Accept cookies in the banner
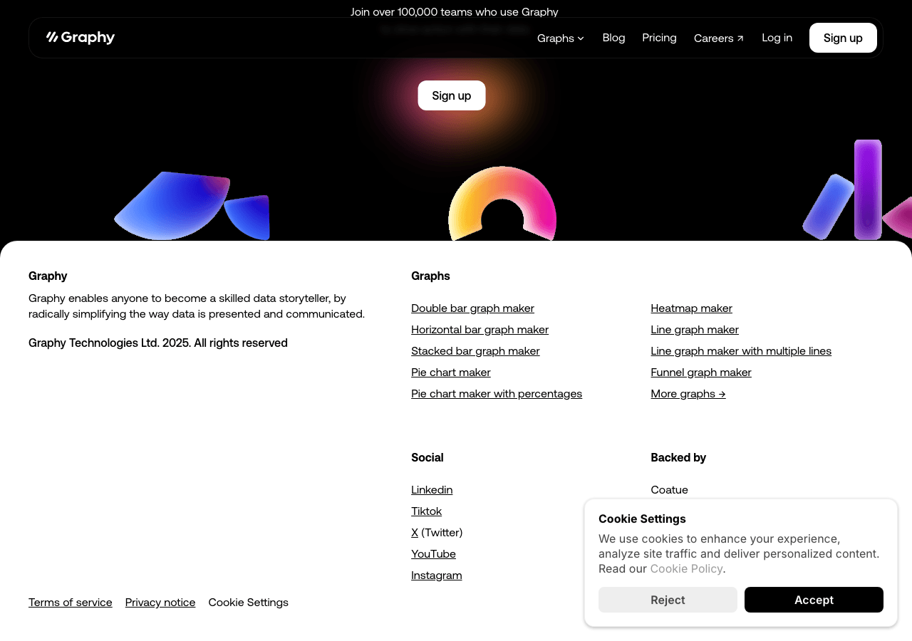This screenshot has width=912, height=641. pos(814,600)
